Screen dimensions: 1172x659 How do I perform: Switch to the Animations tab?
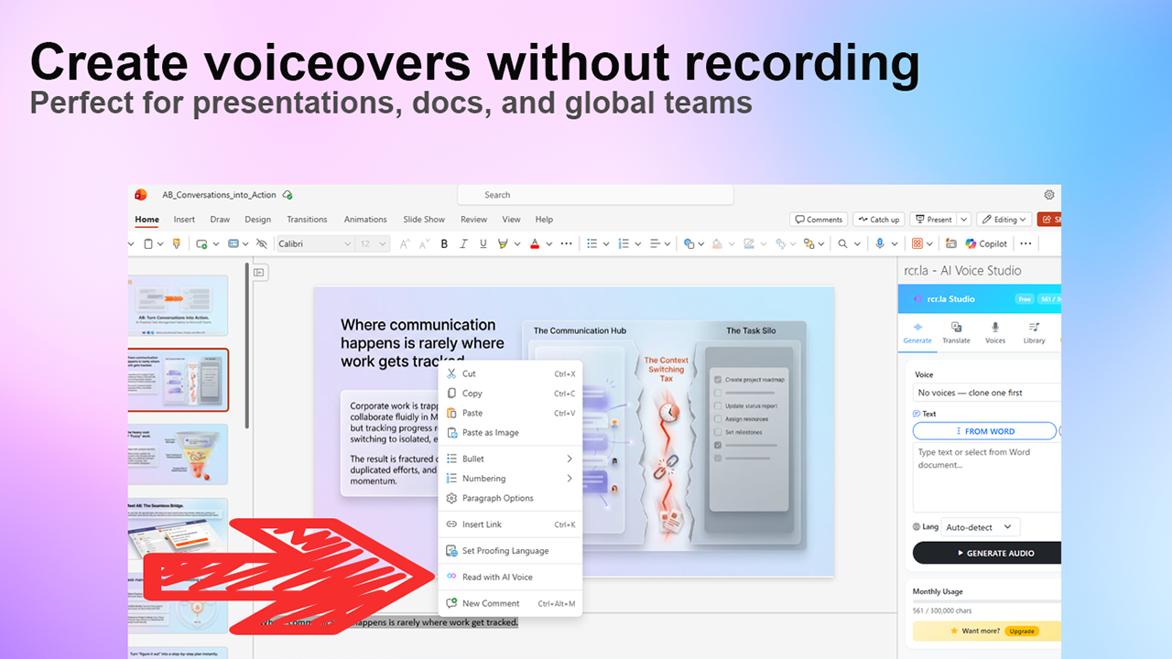pos(365,220)
